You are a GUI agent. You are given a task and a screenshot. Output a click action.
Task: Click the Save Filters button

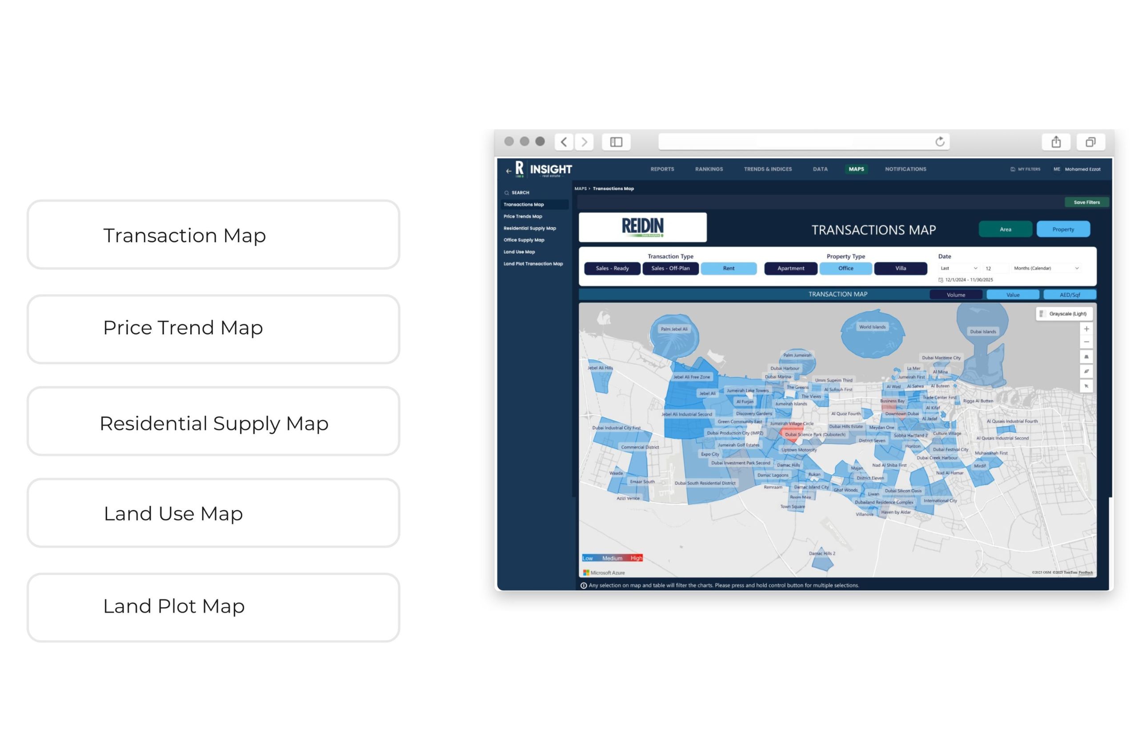click(1086, 202)
